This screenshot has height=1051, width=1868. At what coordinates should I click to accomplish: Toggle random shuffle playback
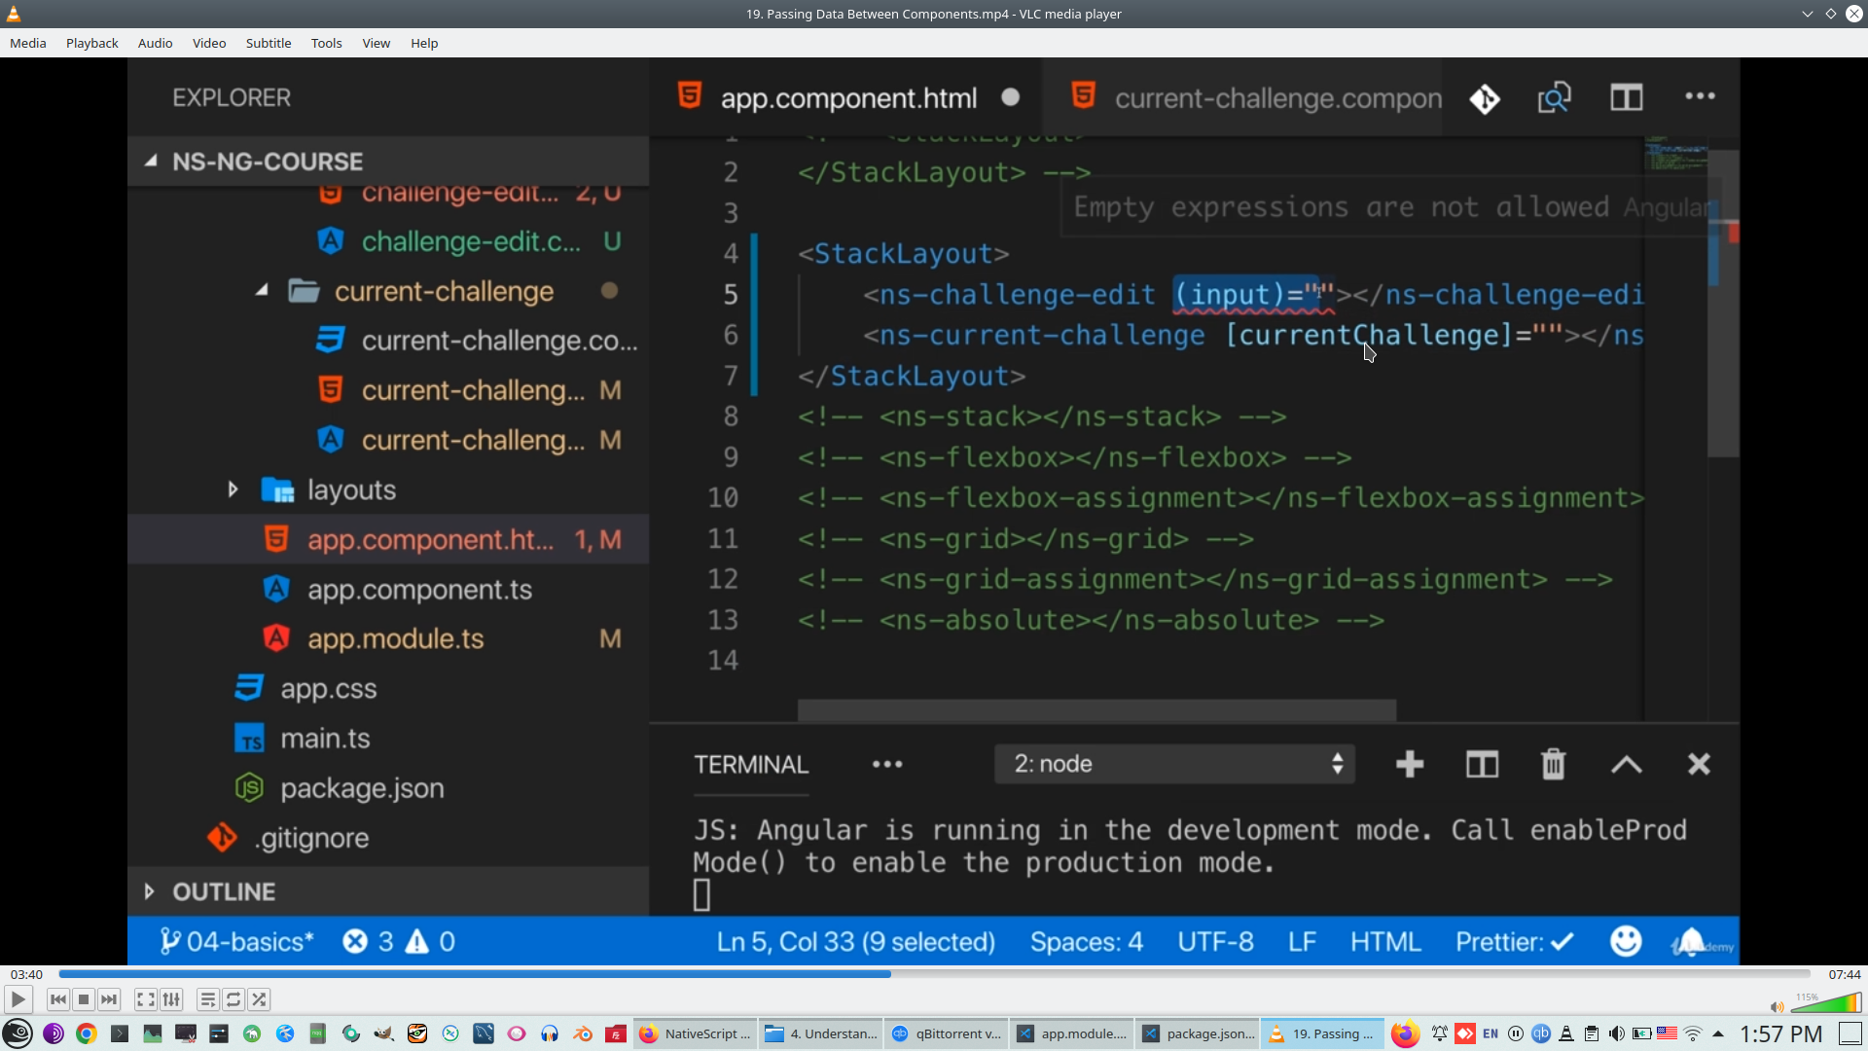[259, 999]
